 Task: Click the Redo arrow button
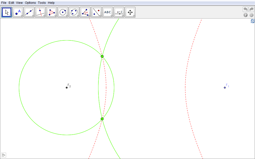251,9
